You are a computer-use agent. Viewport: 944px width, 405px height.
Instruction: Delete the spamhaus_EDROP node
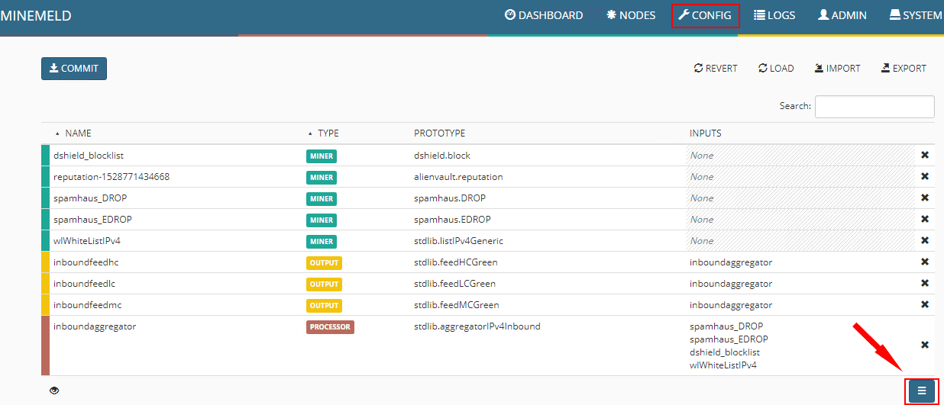(x=925, y=220)
